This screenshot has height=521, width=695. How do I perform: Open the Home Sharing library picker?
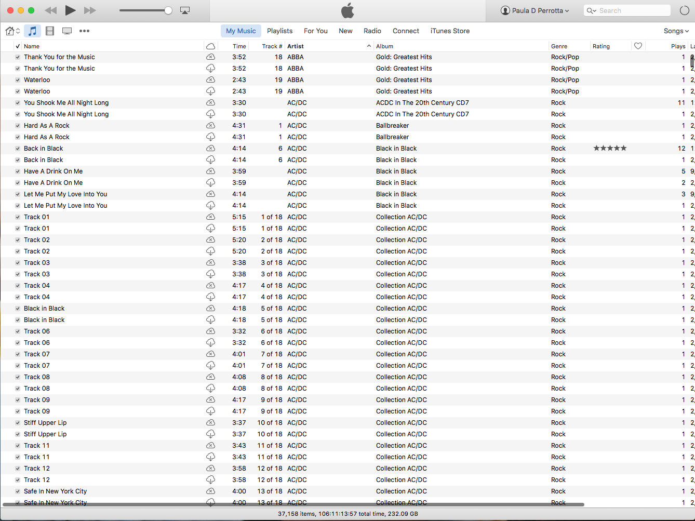(12, 31)
